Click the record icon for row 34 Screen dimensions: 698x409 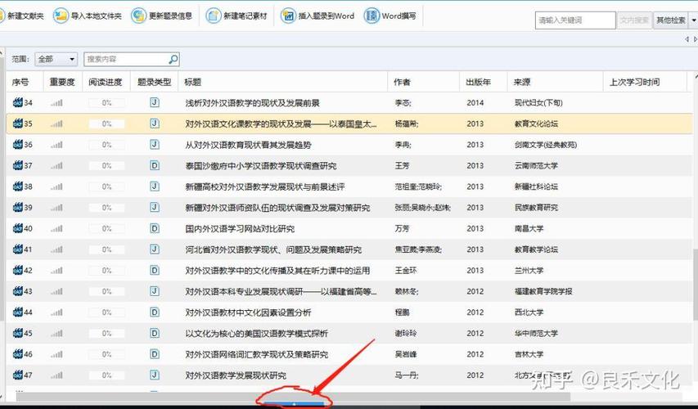[17, 103]
